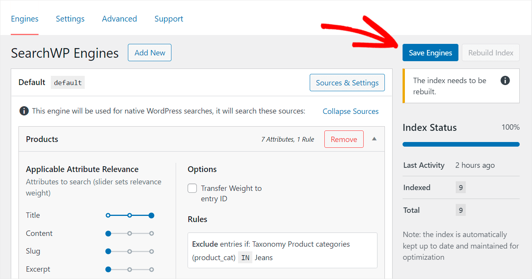Go to the Advanced tab
The width and height of the screenshot is (532, 279).
click(119, 19)
